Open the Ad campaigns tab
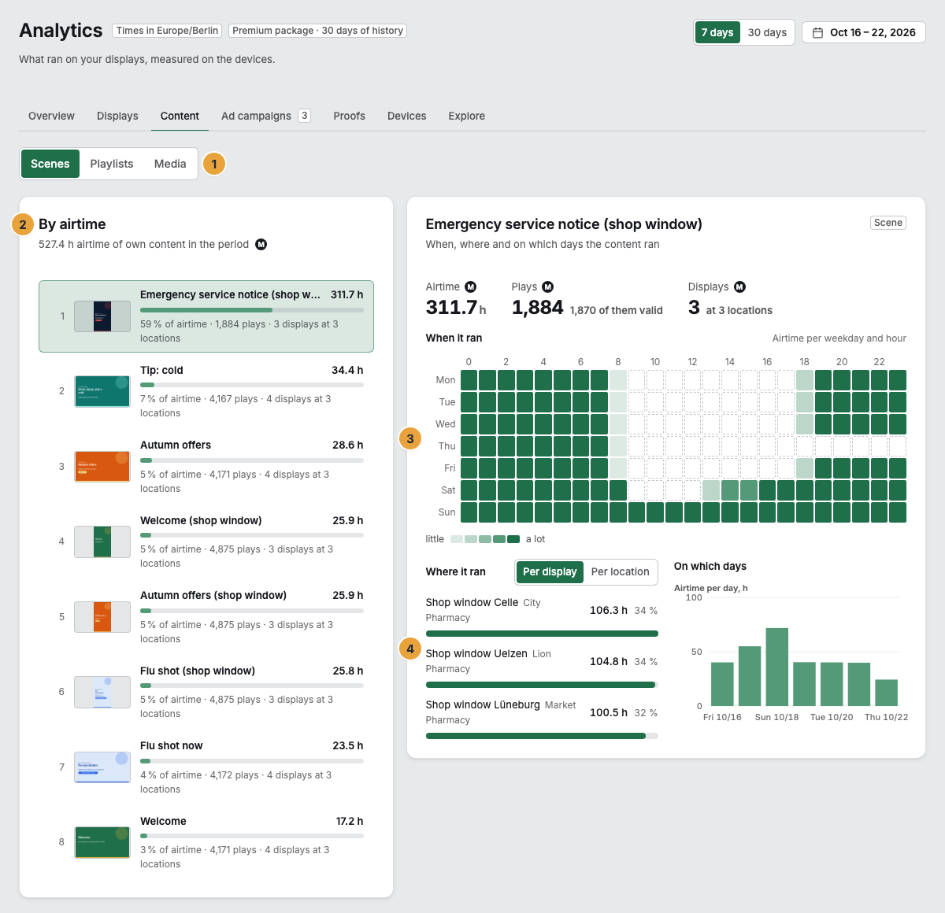 tap(266, 116)
